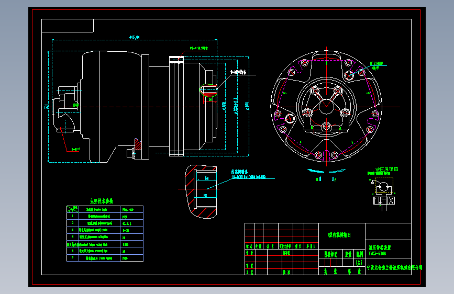Select the large port circle on flange left side
454x294 pixels.
pyautogui.click(x=290, y=118)
